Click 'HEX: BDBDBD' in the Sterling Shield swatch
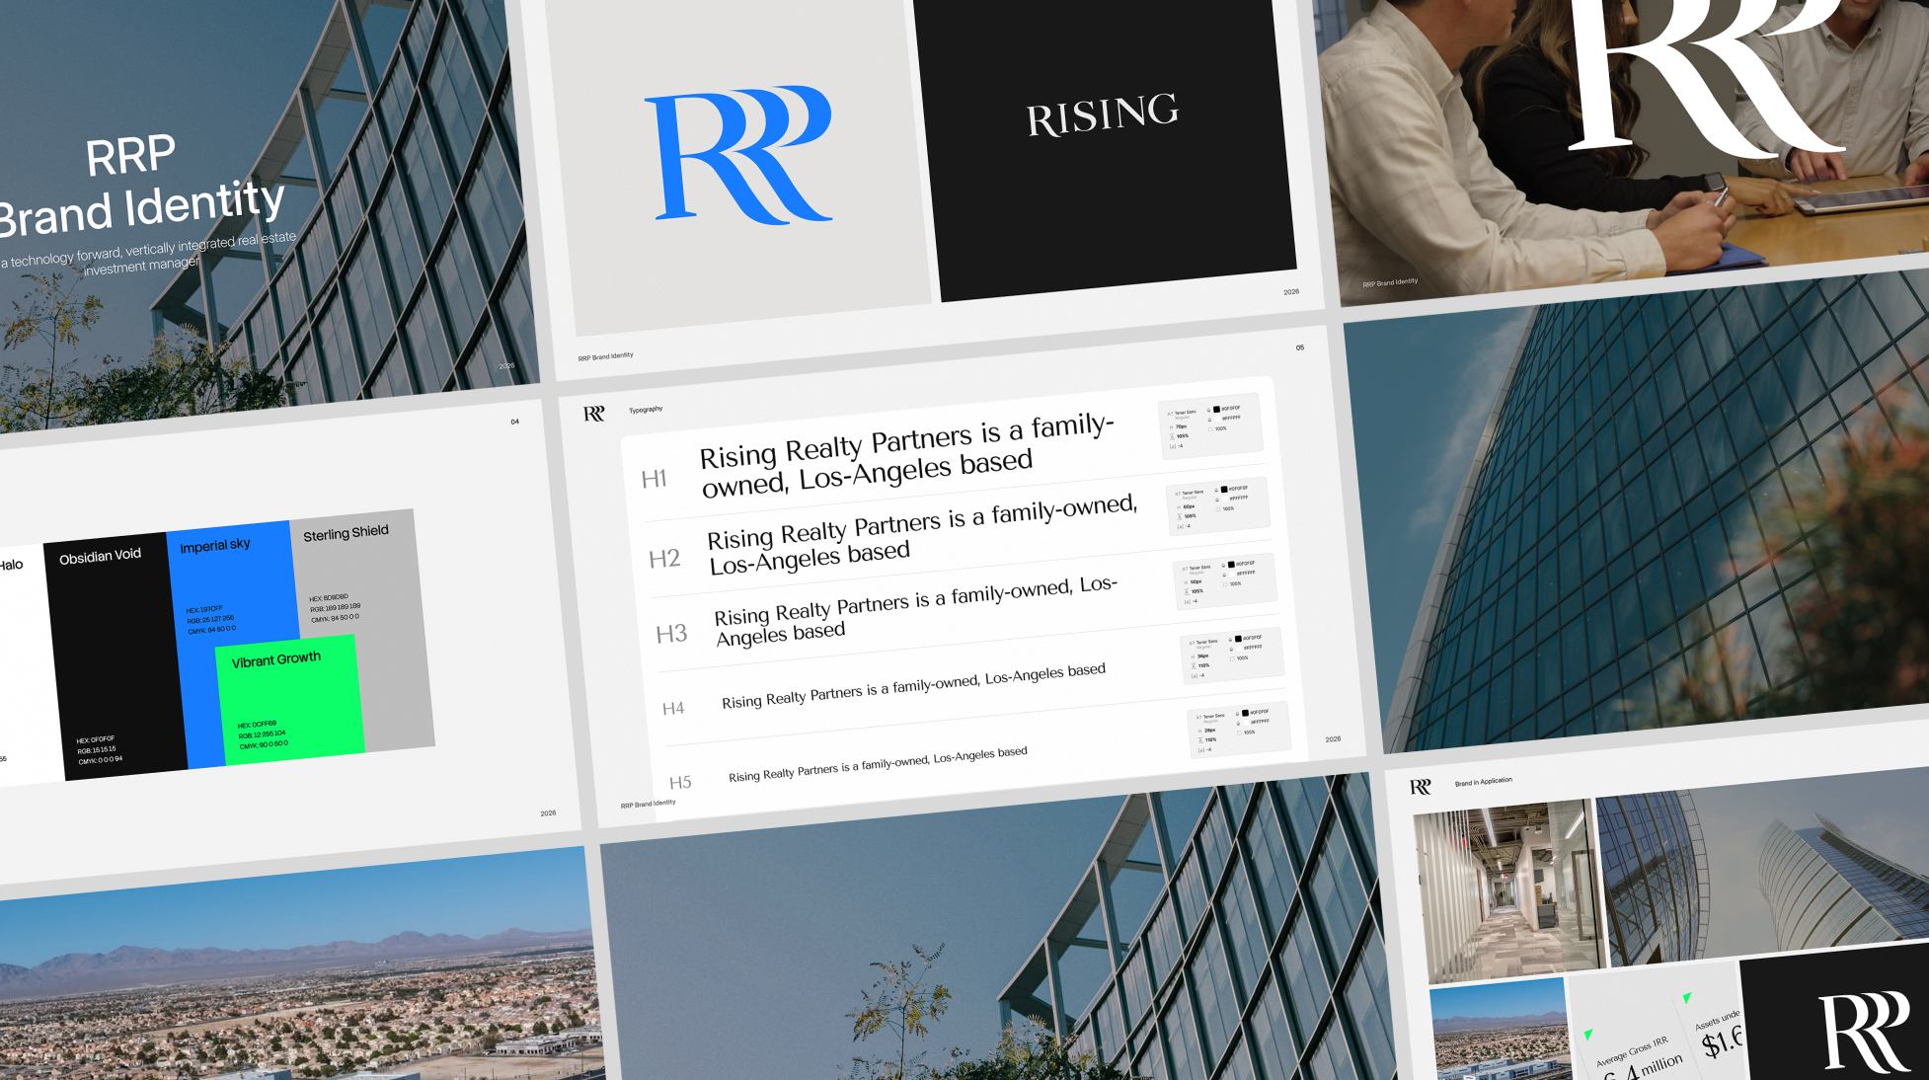 (x=328, y=597)
